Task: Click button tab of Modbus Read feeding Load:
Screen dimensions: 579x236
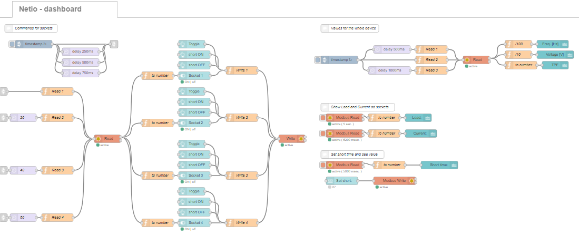Action: click(323, 118)
